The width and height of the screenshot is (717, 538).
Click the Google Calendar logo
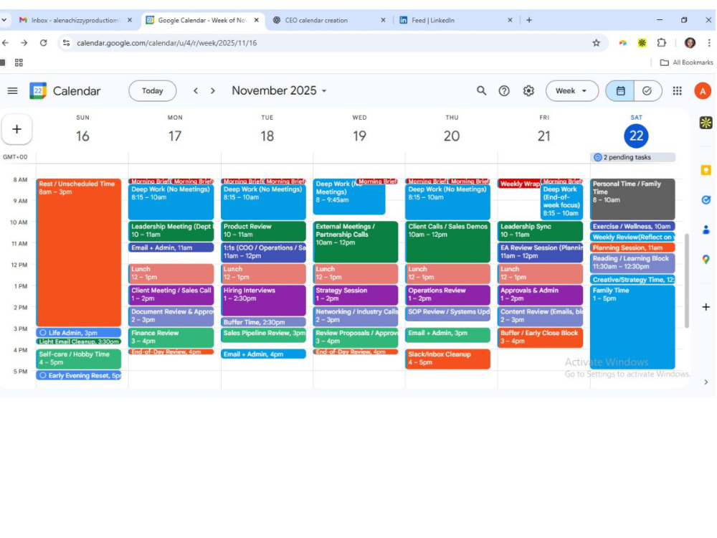coord(38,90)
